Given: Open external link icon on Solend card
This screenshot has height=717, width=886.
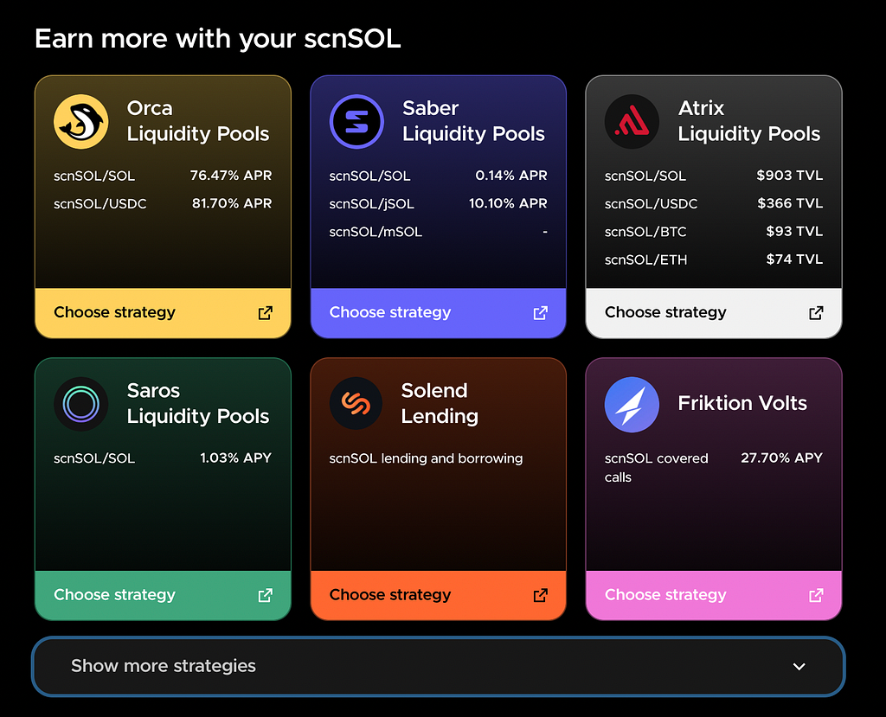Looking at the screenshot, I should point(540,595).
